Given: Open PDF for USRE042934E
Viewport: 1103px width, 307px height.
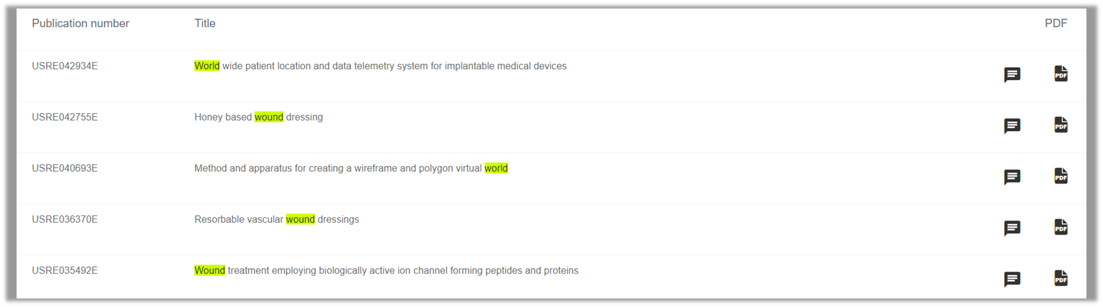Looking at the screenshot, I should 1060,74.
